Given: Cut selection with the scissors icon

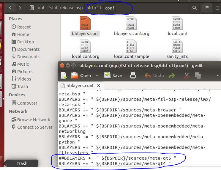Looking at the screenshot, I should point(187,75).
